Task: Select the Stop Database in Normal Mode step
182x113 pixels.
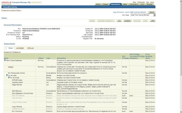Action: [22, 93]
